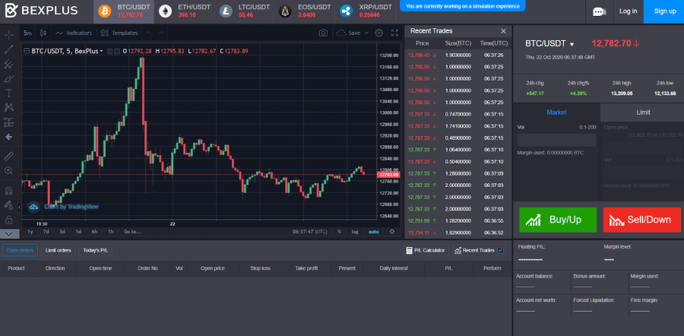Open the 5m time interval selector
Image resolution: width=684 pixels, height=336 pixels.
pos(28,33)
